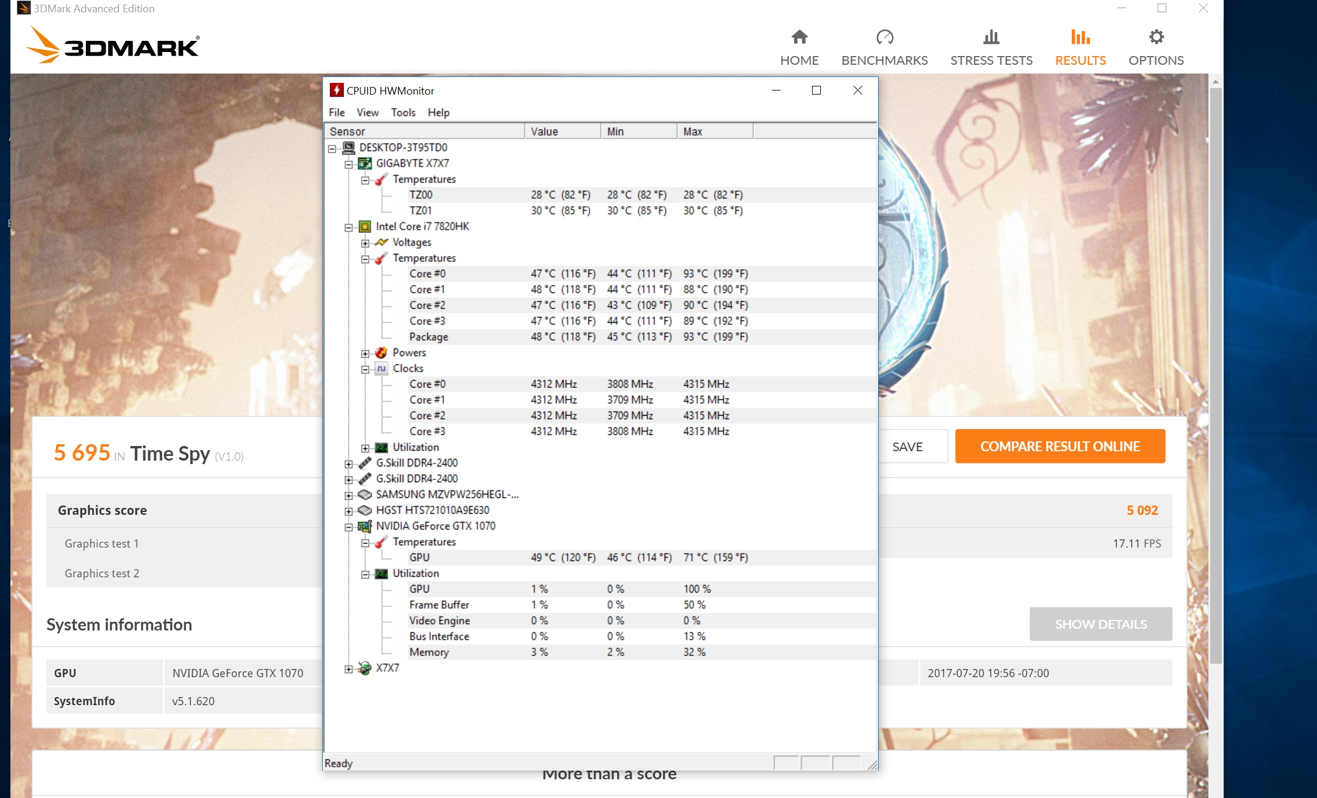Screen dimensions: 1317x798
Task: Collapse the GIGABYTE X7X7 node
Action: coord(349,164)
